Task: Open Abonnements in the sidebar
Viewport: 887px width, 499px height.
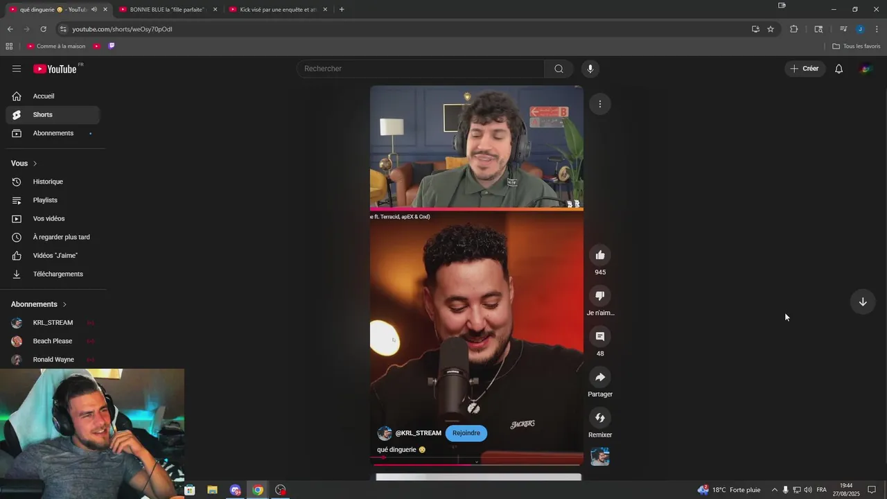Action: [53, 133]
